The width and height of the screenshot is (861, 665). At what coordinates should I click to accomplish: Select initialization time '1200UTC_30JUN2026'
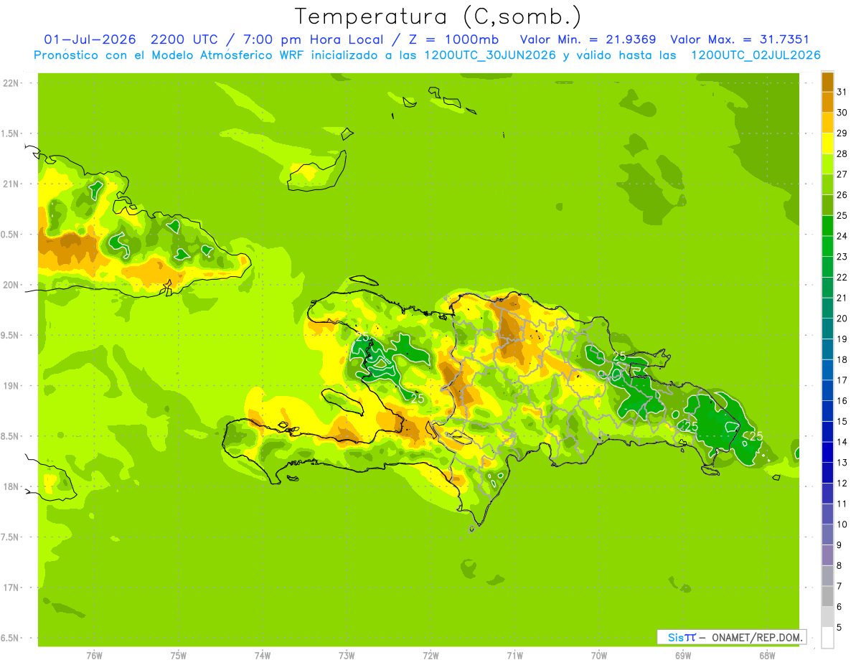click(490, 55)
